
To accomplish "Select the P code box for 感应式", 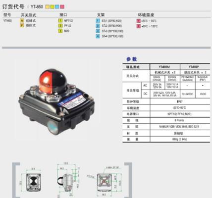I will click(22, 25).
